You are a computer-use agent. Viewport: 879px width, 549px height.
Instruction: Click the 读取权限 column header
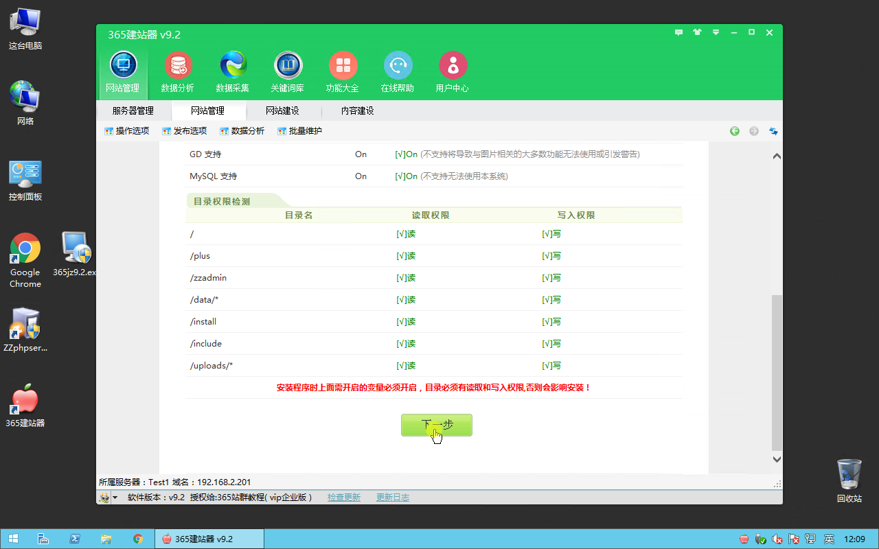point(431,215)
